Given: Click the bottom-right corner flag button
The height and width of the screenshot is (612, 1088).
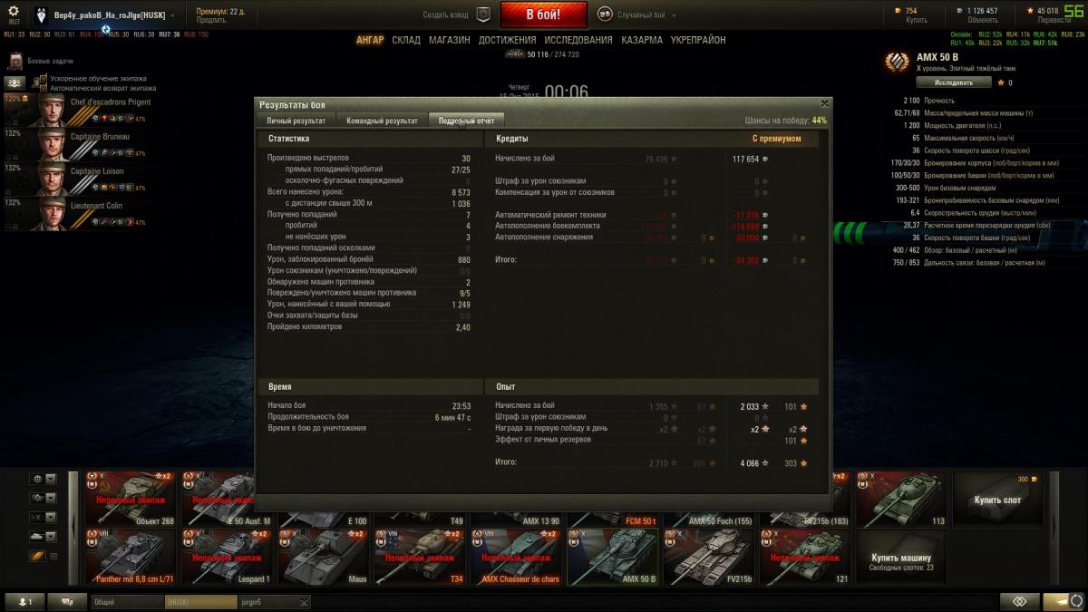Looking at the screenshot, I should pyautogui.click(x=1063, y=601).
